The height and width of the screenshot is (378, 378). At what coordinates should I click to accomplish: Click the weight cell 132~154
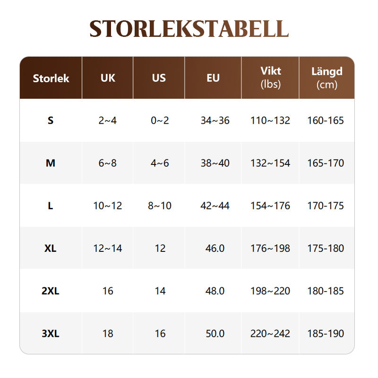[x=270, y=163]
